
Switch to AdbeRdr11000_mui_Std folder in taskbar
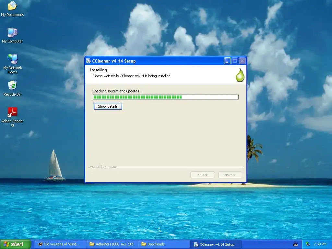(x=112, y=244)
